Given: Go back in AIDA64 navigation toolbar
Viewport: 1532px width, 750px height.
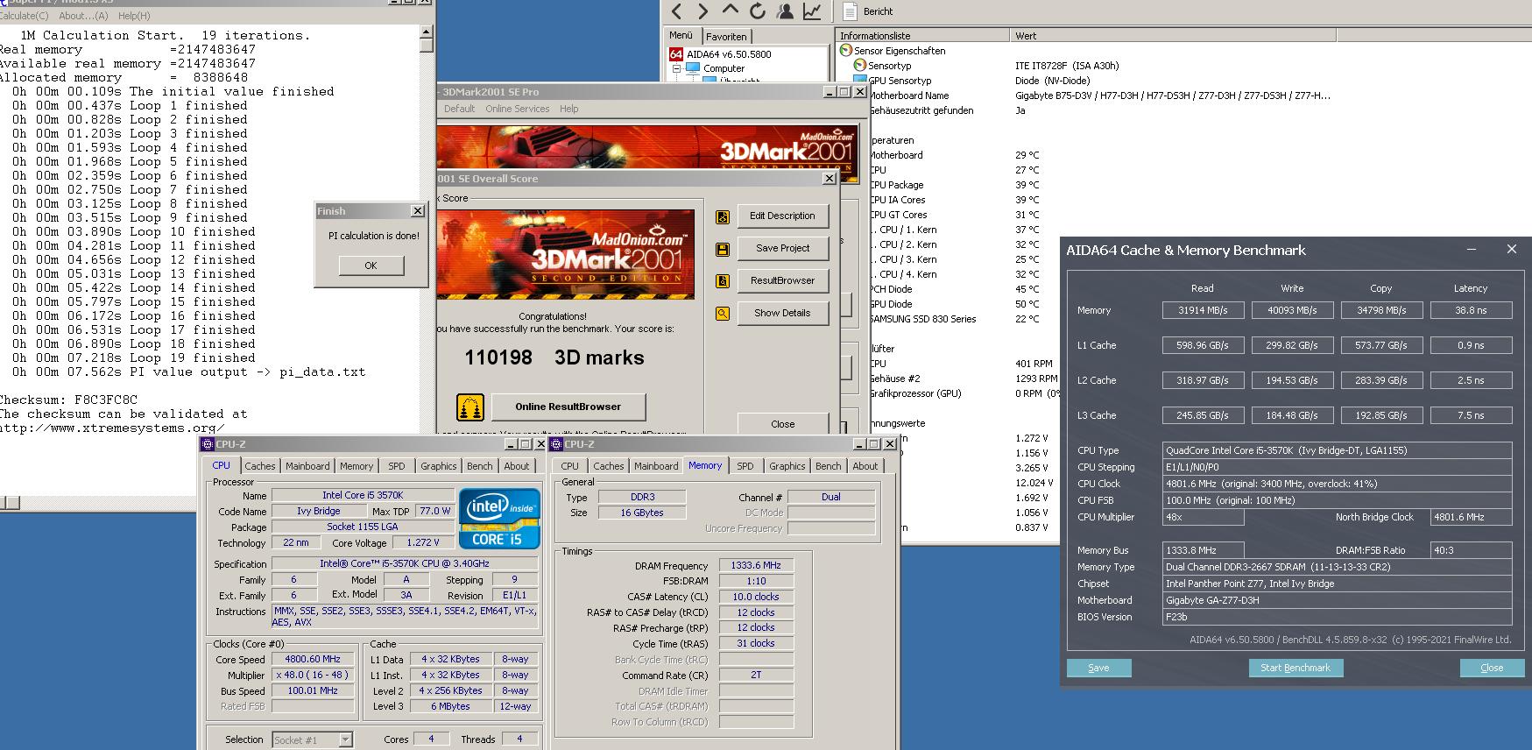Looking at the screenshot, I should pos(676,11).
